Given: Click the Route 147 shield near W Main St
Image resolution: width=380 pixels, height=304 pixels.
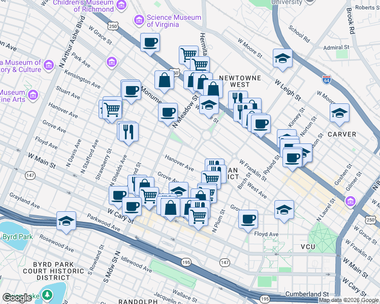Looking at the screenshot, I should pos(30,175).
